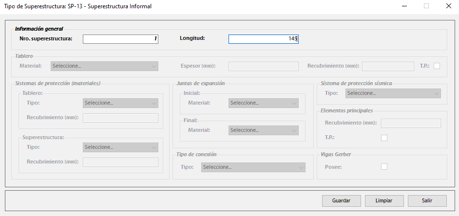This screenshot has height=216, width=459.
Task: Open the Inicial expansion joint Material dropdown
Action: tap(263, 103)
